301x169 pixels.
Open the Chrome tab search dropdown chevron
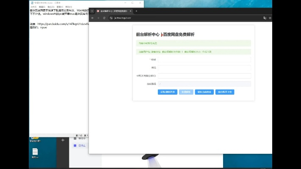click(x=92, y=11)
